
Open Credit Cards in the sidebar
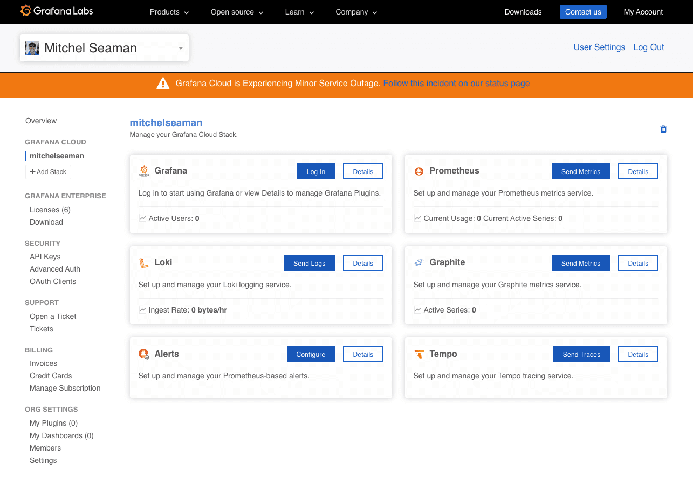51,376
